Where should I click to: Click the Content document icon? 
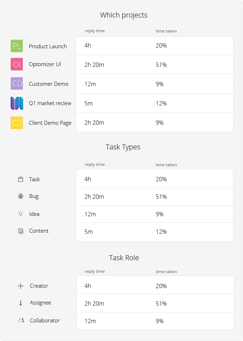tap(21, 231)
